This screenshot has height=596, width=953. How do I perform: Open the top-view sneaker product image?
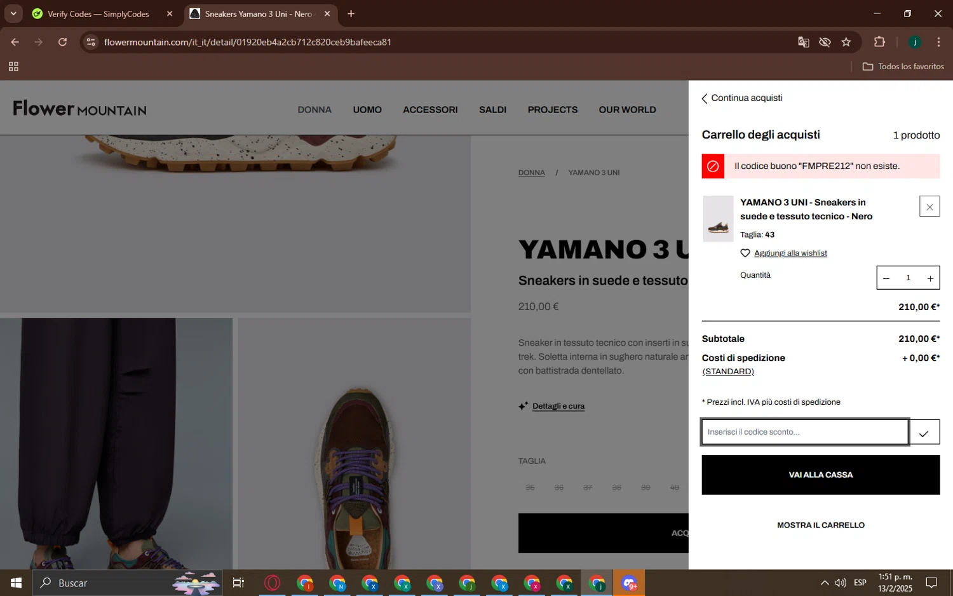[x=355, y=444]
